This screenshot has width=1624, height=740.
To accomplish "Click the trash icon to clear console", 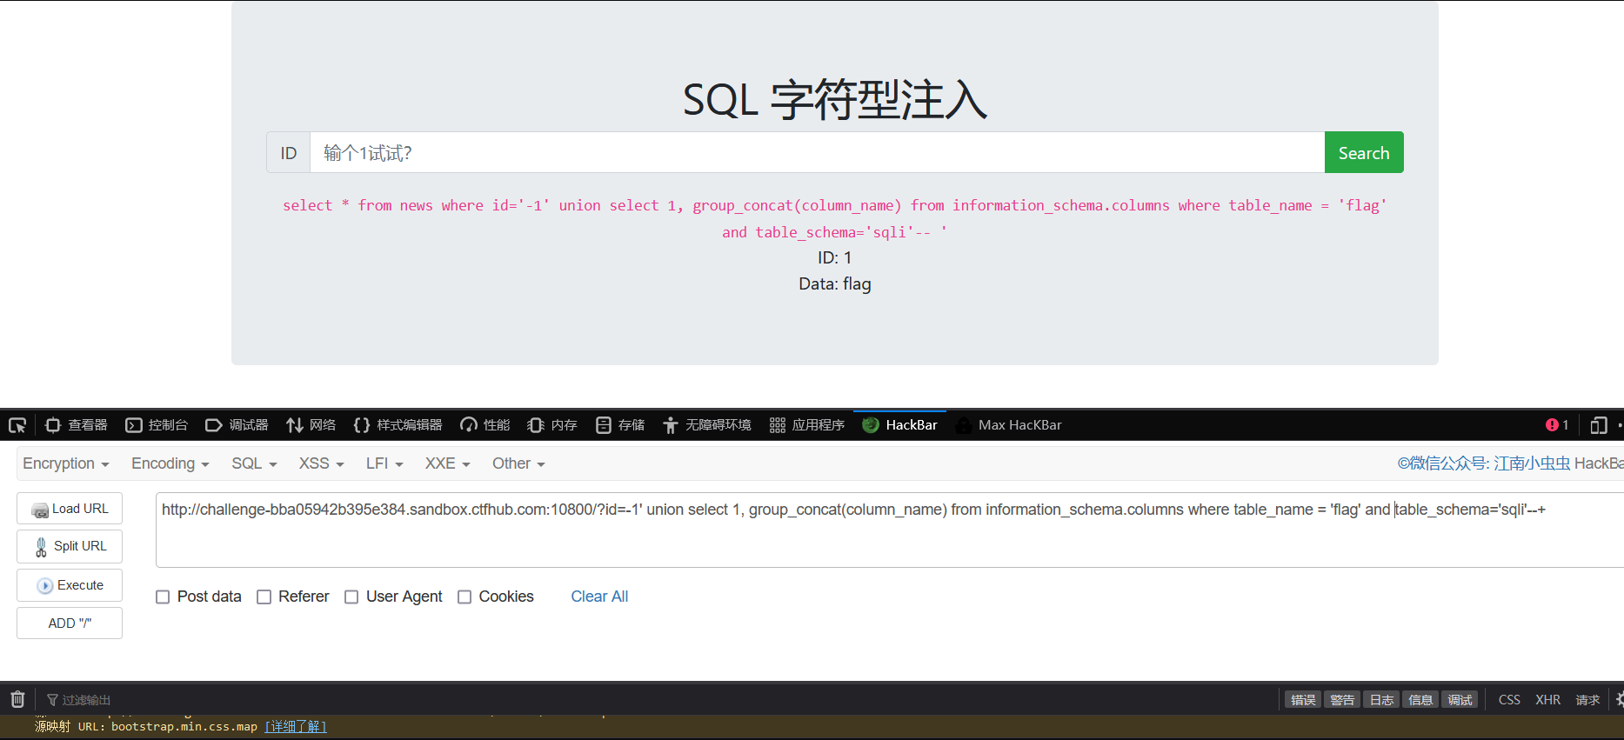I will click(x=17, y=699).
